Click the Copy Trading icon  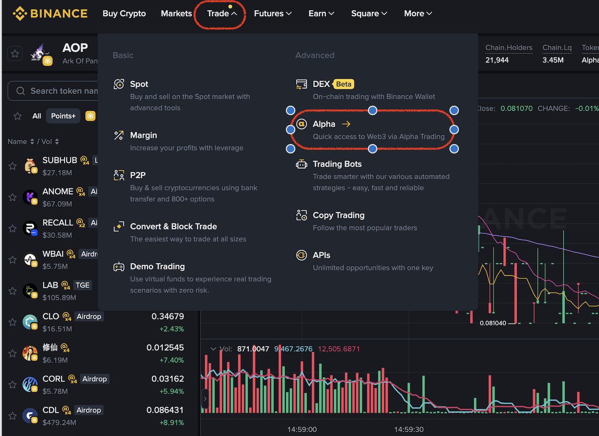point(301,215)
